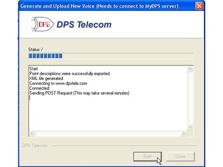Close the dialog with the red X

(199, 6)
